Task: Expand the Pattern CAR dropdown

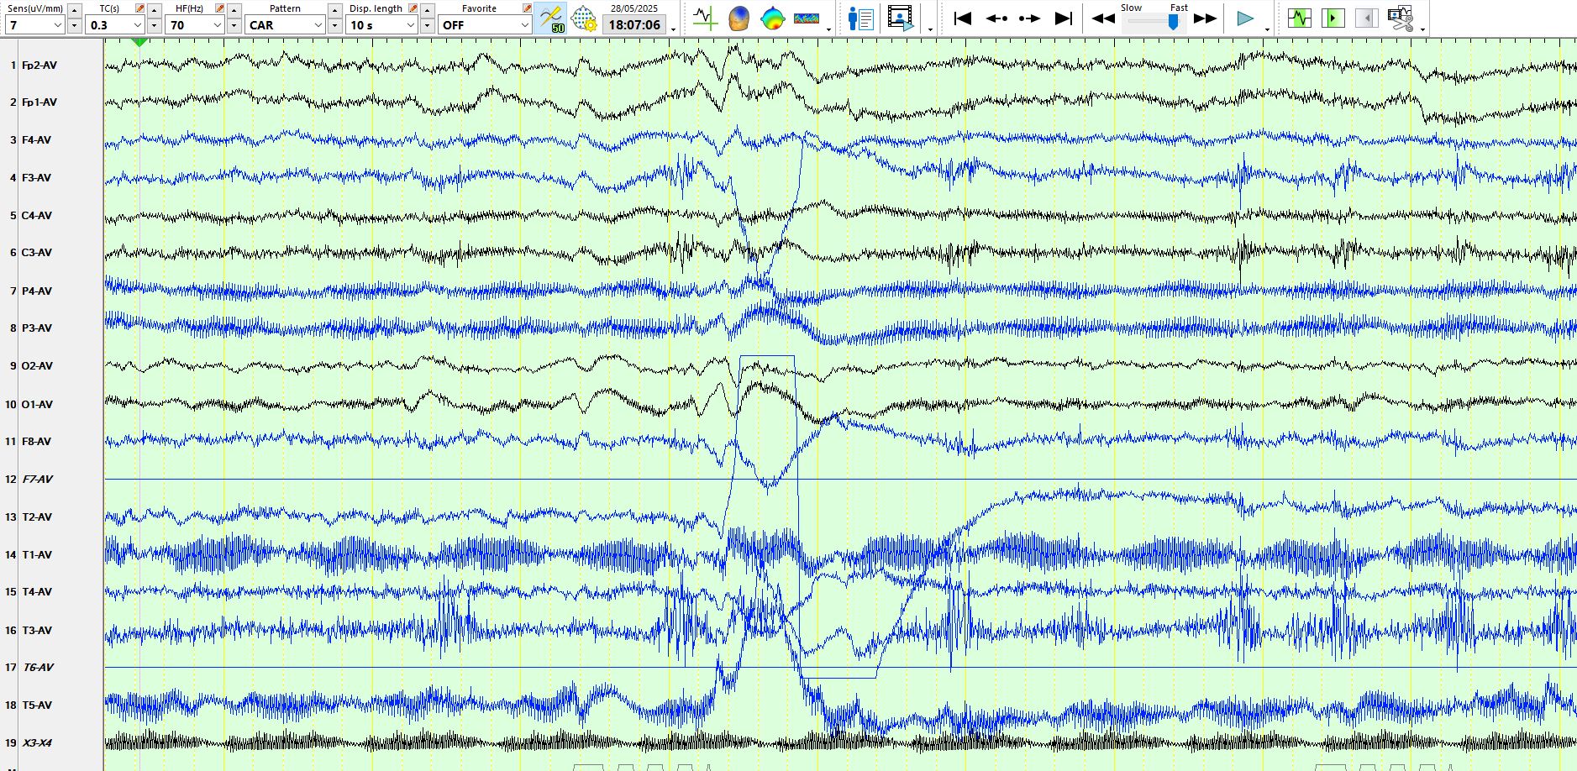Action: coord(318,25)
